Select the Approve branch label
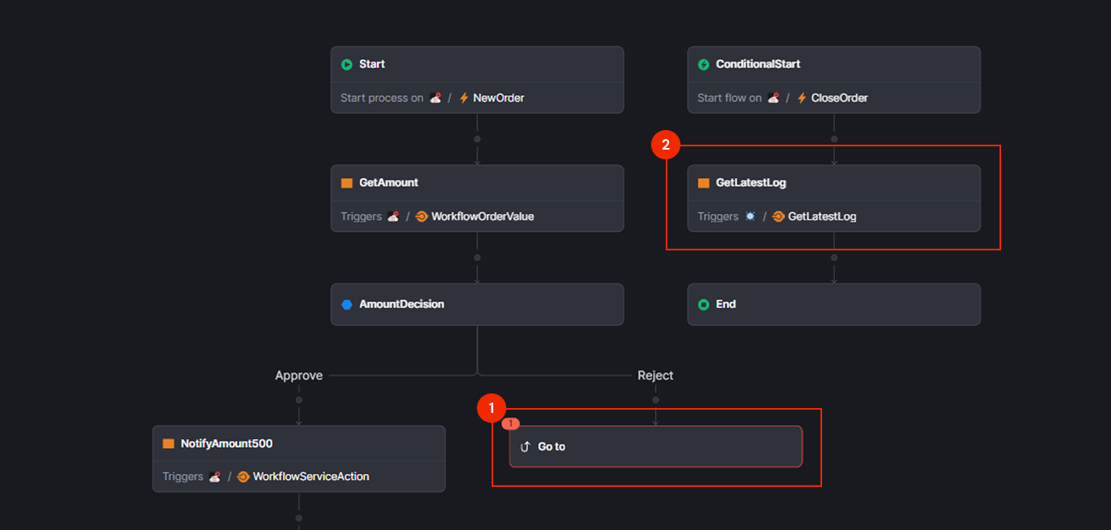This screenshot has width=1111, height=530. (298, 375)
